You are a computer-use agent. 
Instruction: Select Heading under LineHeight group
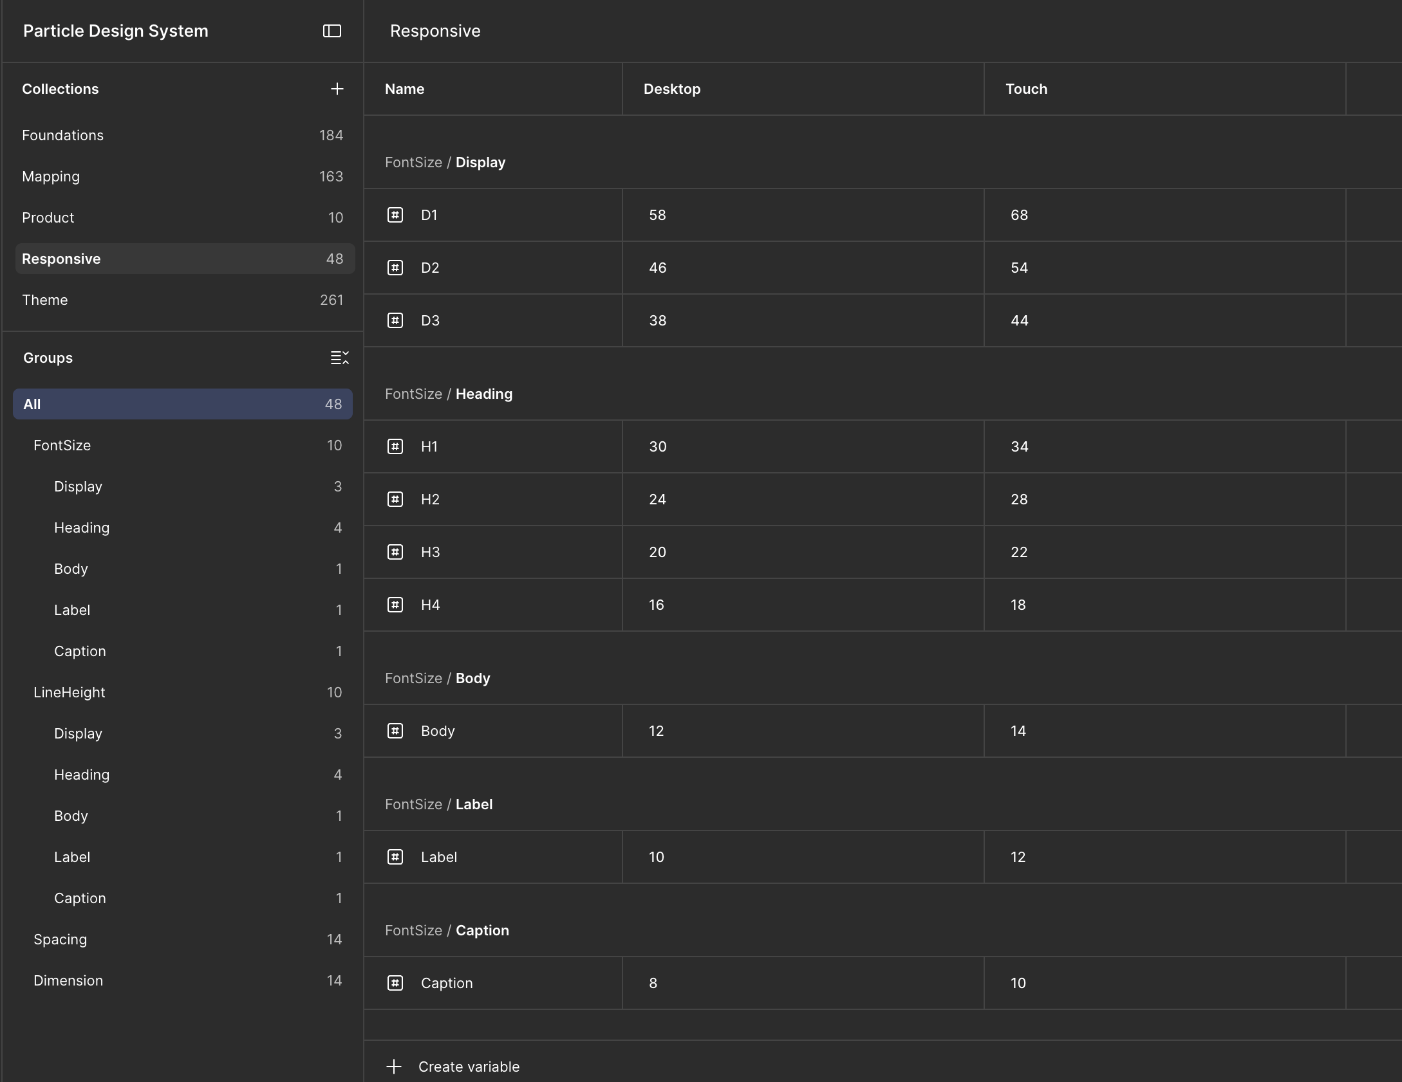point(183,775)
